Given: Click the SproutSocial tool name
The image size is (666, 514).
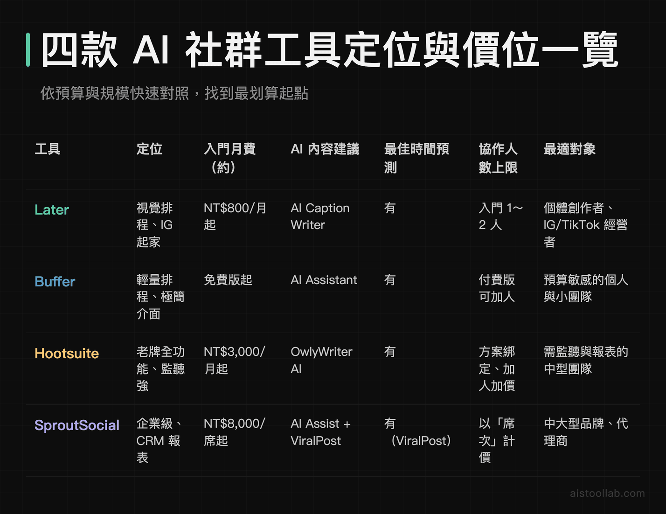Looking at the screenshot, I should (77, 425).
